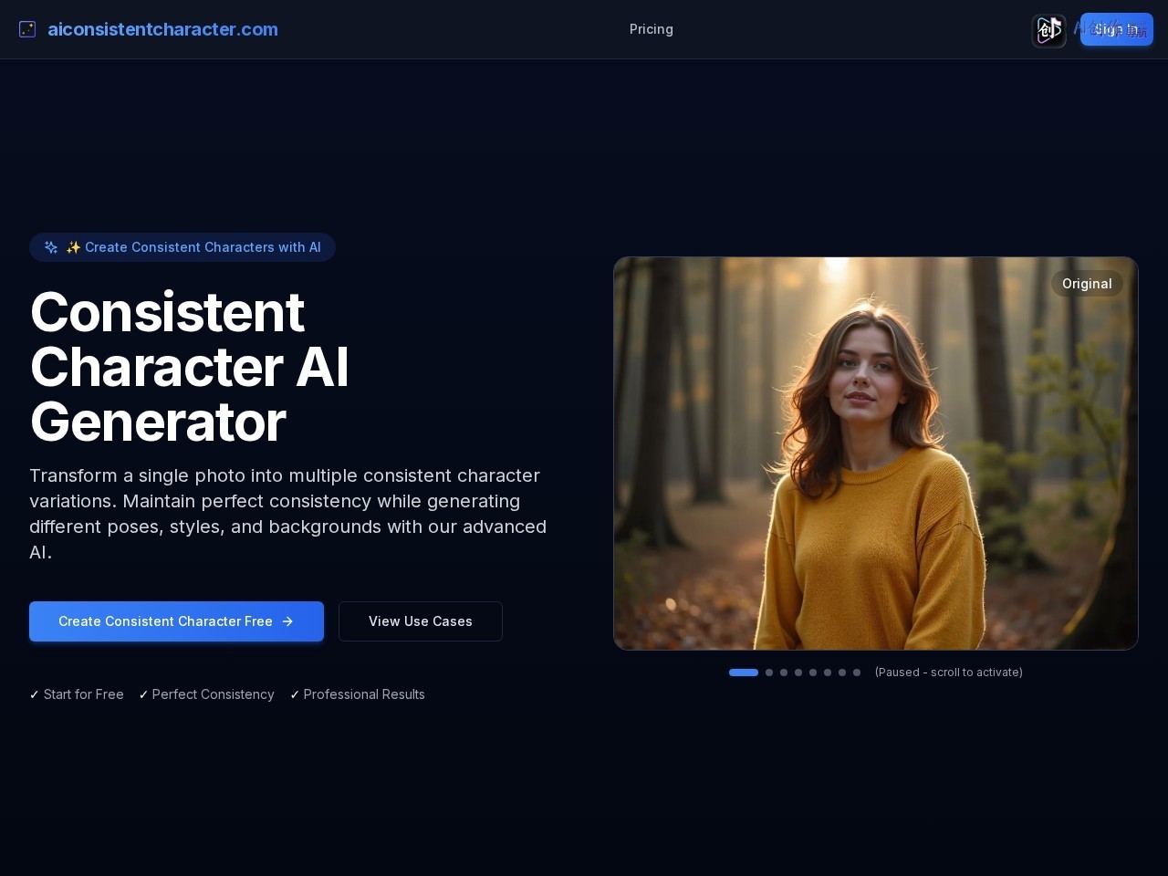Click the play-triangle watermark icon in header

[x=1049, y=30]
